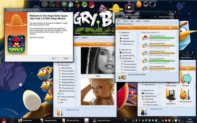Click the WebMoney Advisor toolbar item

tap(125, 24)
